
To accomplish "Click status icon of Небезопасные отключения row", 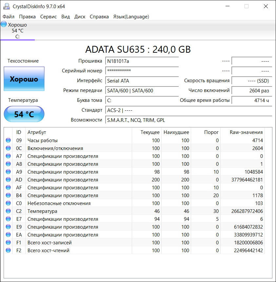I will point(8,203).
